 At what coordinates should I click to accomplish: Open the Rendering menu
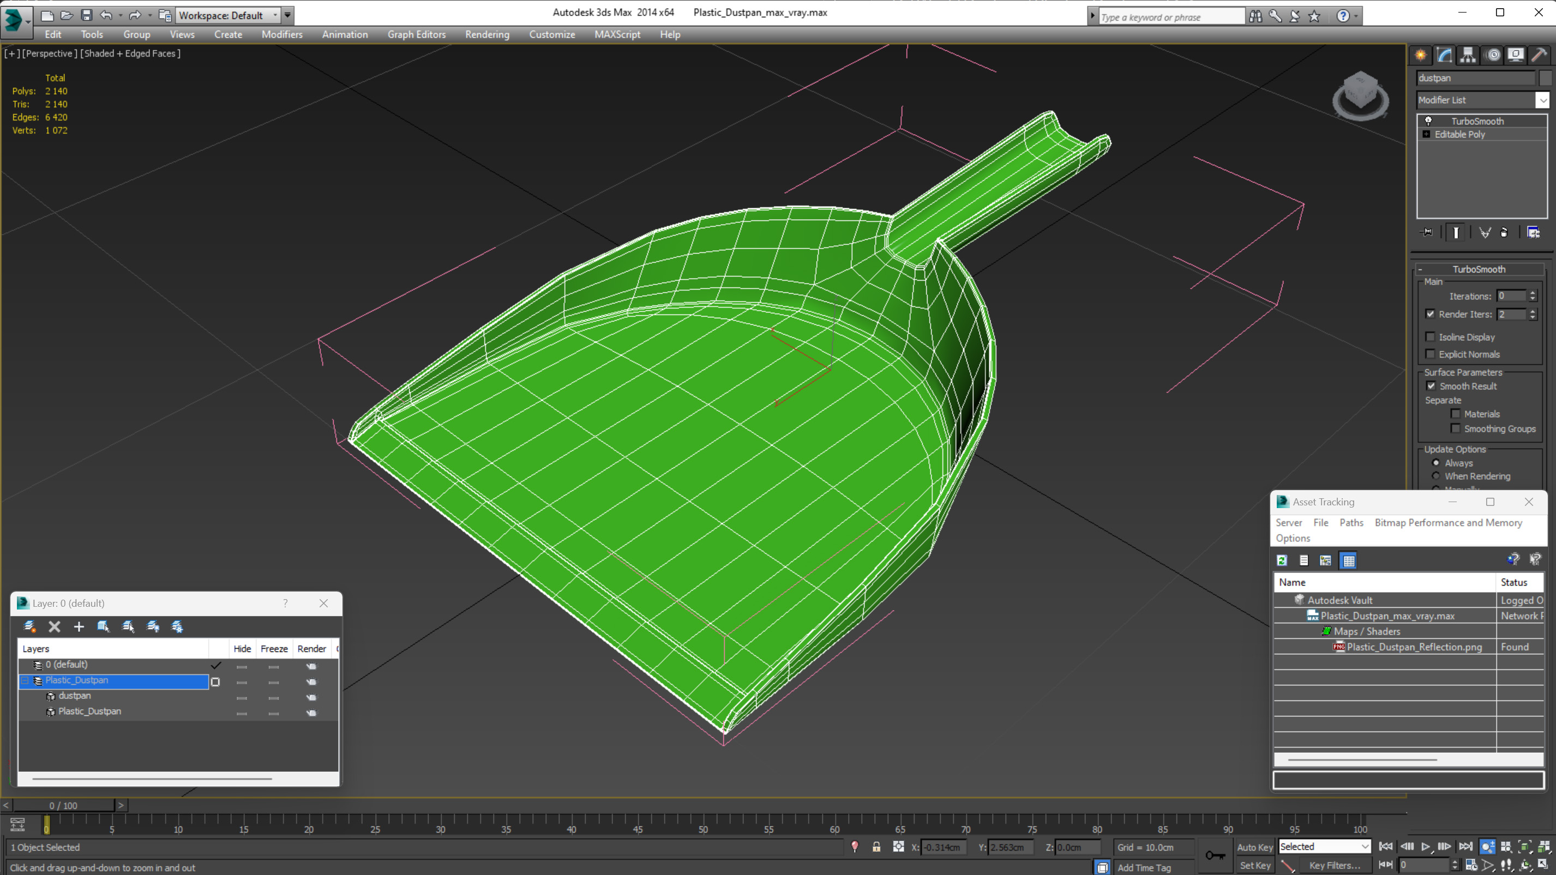(487, 34)
